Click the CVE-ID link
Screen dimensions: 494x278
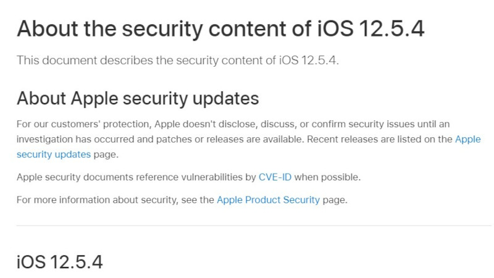click(x=275, y=177)
